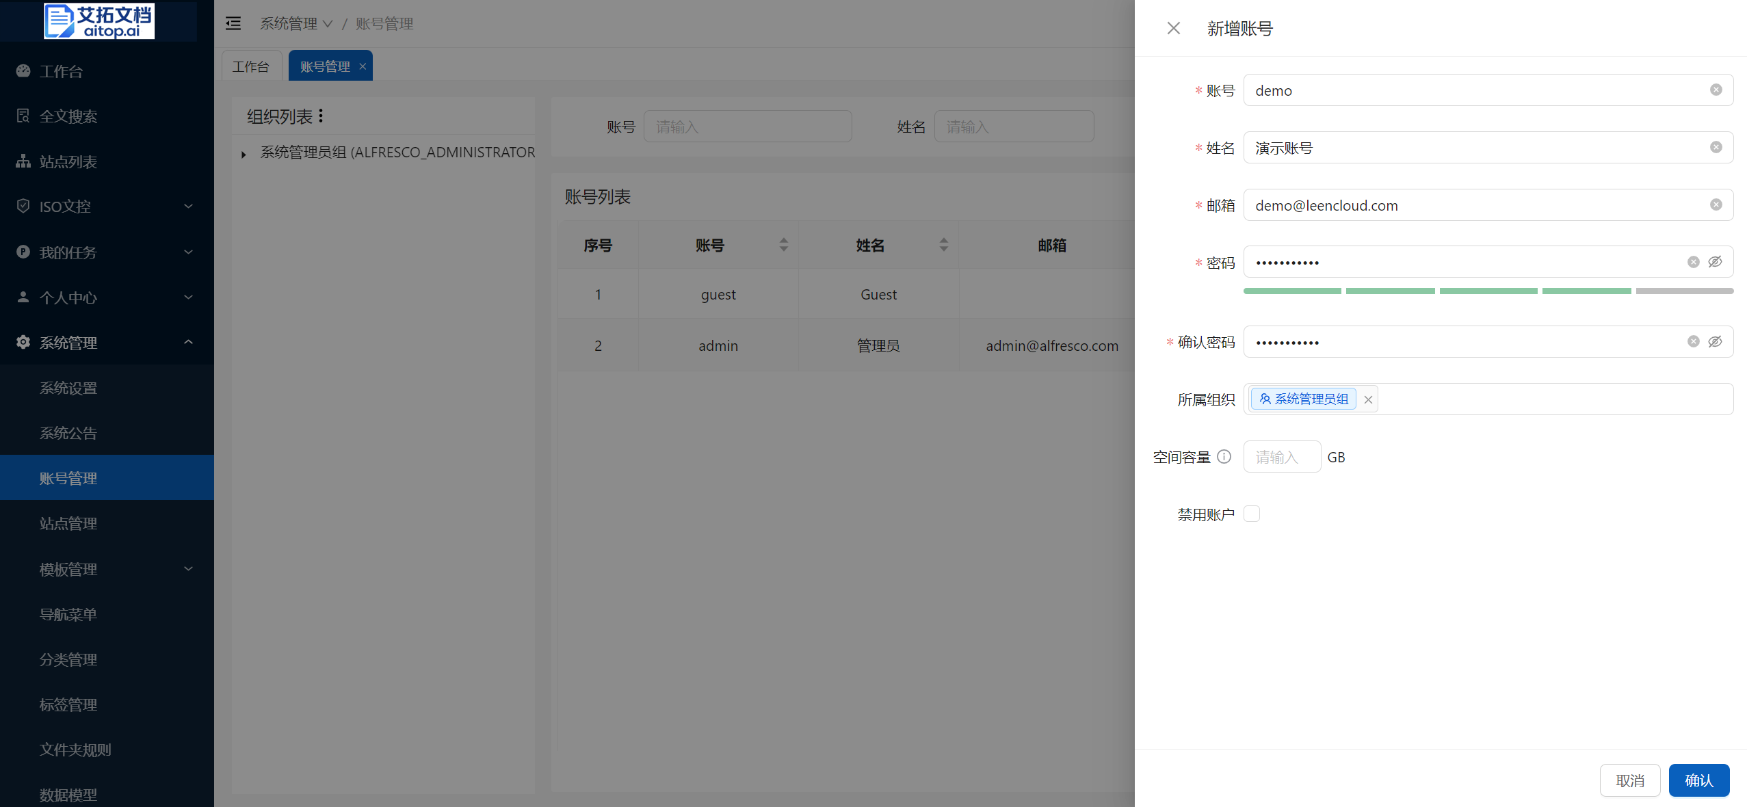
Task: Switch to the 工作台 tab
Action: coord(250,66)
